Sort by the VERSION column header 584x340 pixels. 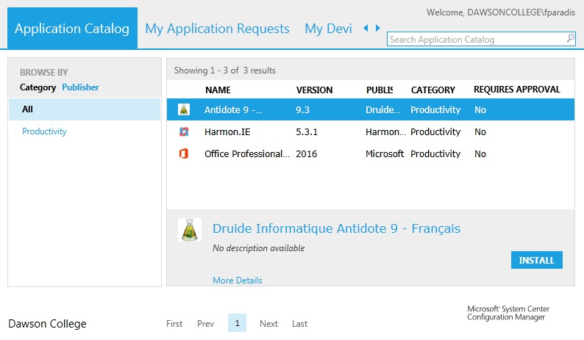314,90
